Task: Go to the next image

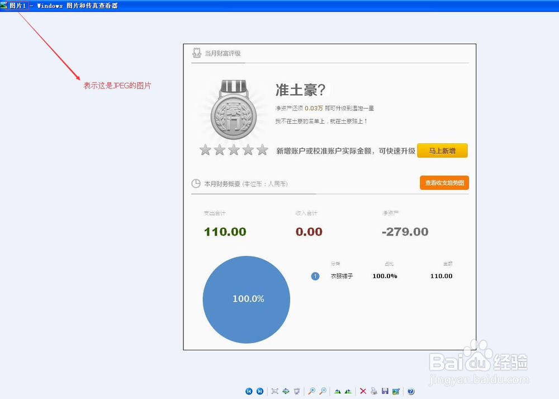Action: 260,391
